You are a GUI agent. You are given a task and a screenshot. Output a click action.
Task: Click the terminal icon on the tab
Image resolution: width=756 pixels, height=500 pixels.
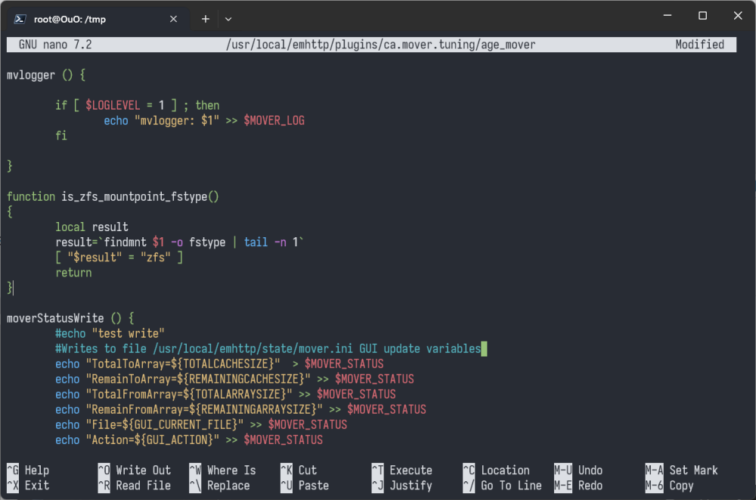point(20,20)
